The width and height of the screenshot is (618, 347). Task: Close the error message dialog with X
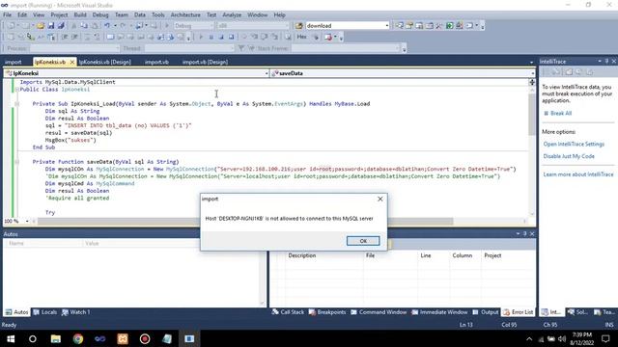tap(380, 199)
